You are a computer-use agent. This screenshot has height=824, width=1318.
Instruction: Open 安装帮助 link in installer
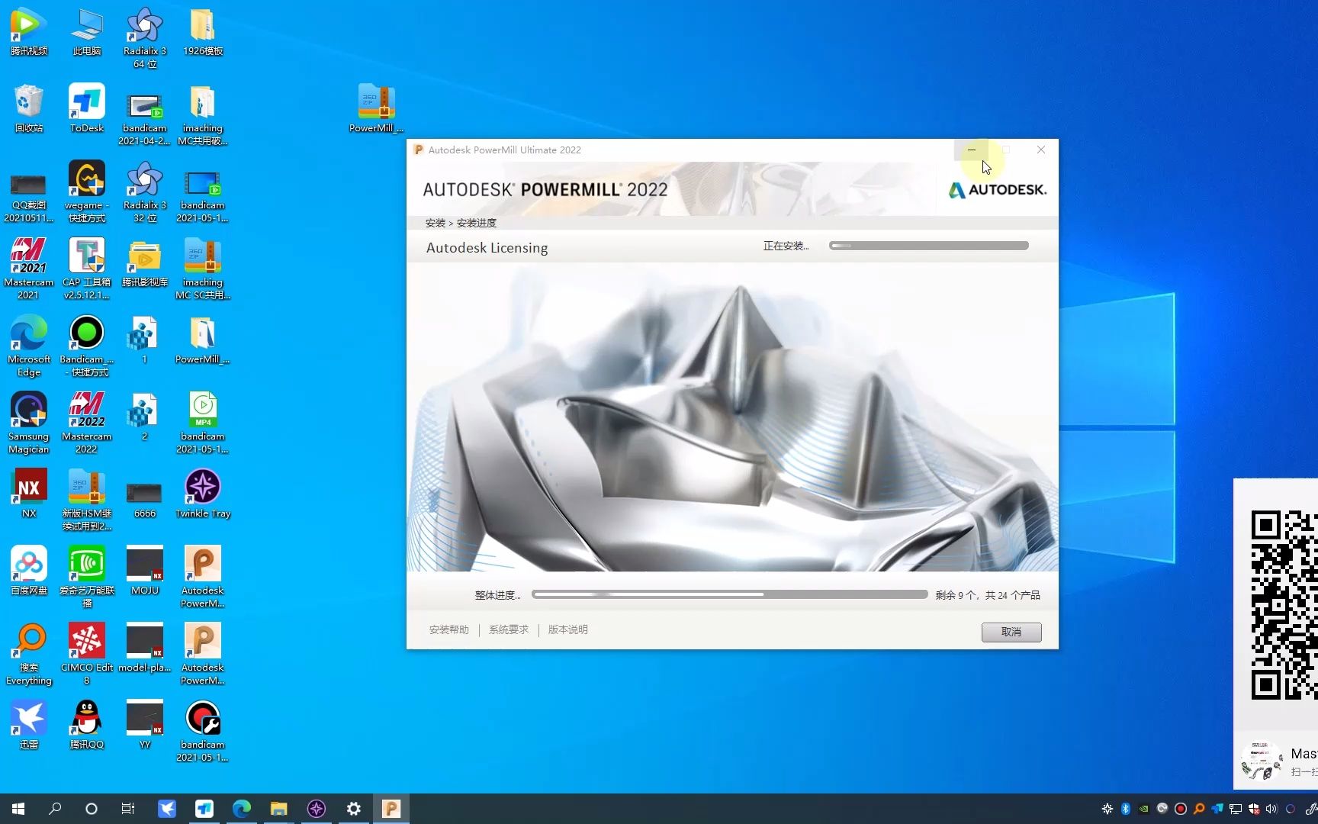click(448, 629)
